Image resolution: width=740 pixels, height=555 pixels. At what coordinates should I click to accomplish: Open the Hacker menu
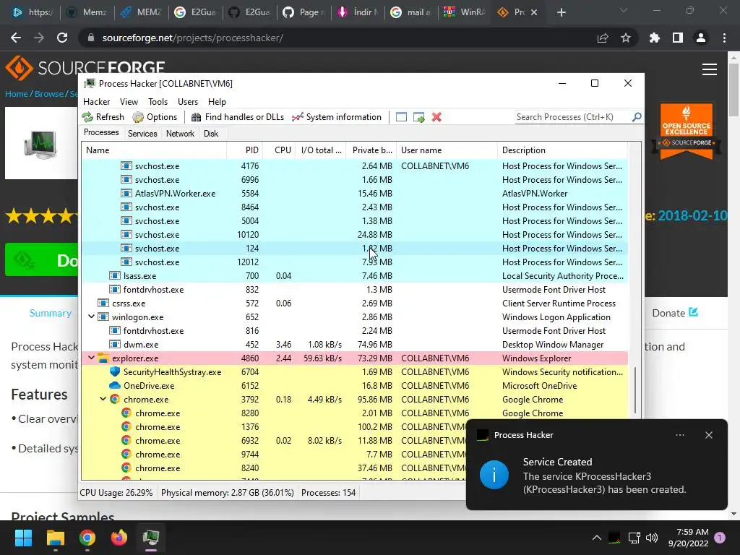96,102
